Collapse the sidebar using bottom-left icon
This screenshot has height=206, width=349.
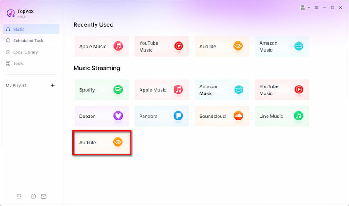pos(19,196)
